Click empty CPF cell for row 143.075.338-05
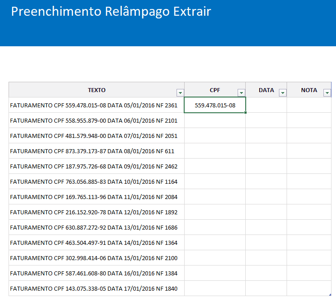The image size is (336, 301). pyautogui.click(x=215, y=288)
